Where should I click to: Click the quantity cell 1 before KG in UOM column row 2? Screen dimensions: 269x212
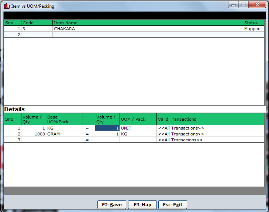point(107,134)
